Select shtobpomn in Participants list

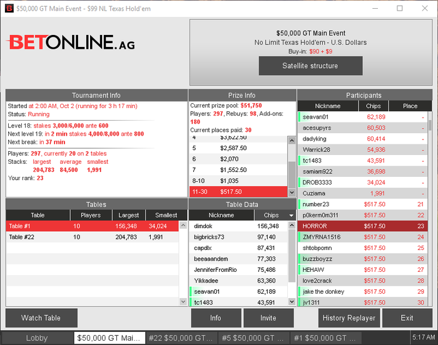coord(362,248)
